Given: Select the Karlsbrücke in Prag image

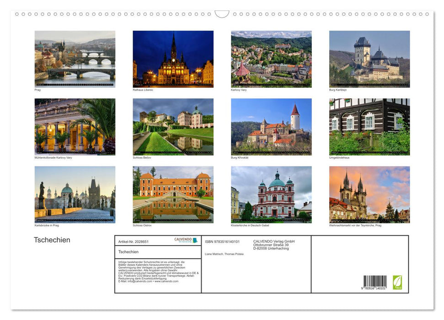Looking at the screenshot, I should point(75,194).
